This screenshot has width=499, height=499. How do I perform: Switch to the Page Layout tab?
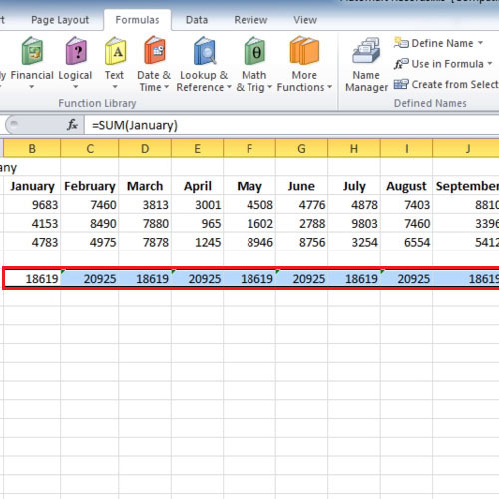point(60,20)
